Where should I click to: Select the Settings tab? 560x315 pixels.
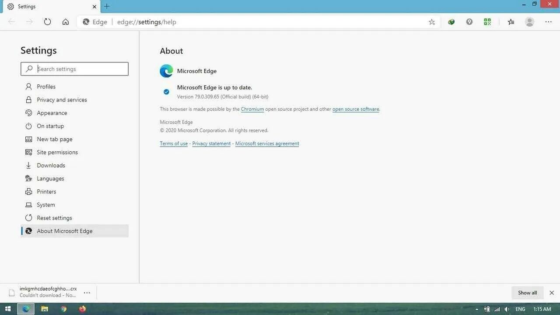51,7
